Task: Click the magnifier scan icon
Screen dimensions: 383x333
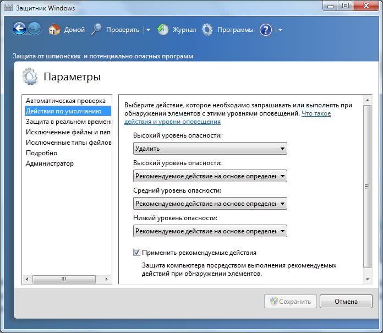Action: coord(96,29)
